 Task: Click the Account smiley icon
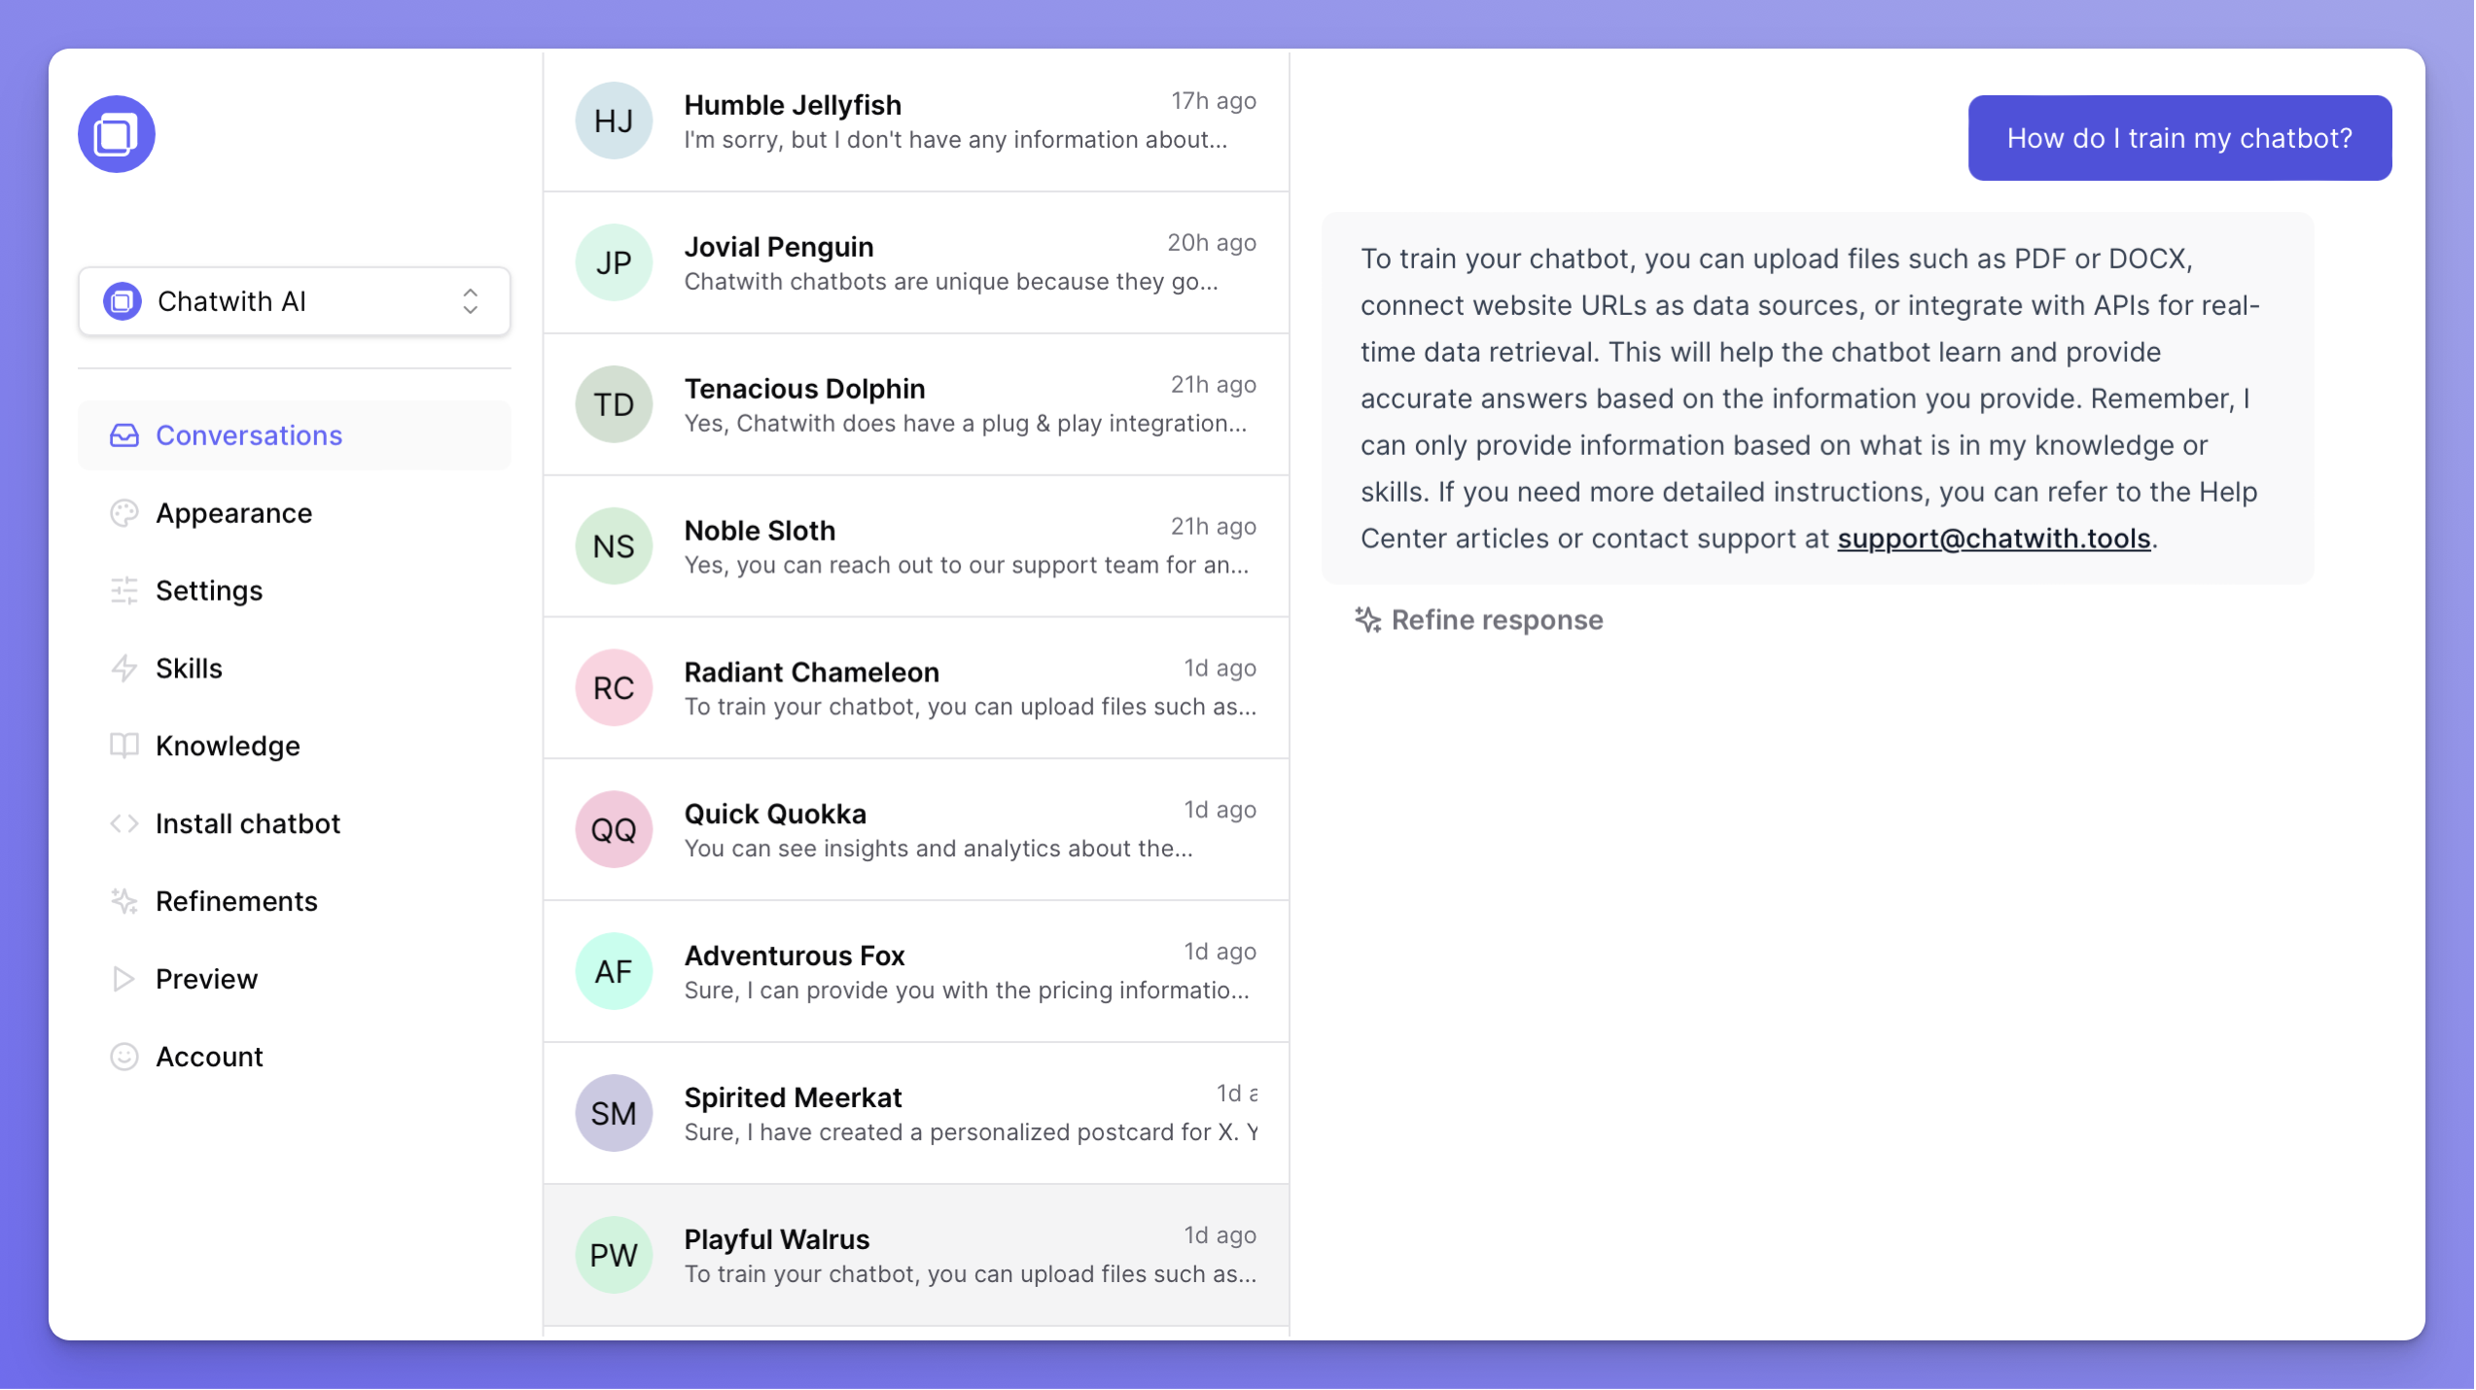(124, 1057)
